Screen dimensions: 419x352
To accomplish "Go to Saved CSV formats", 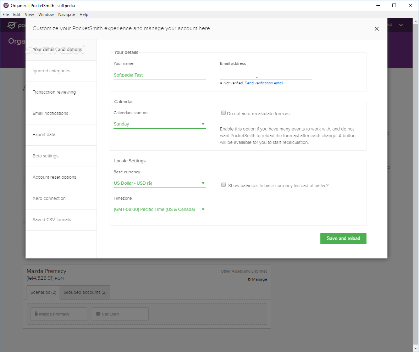I will [61, 220].
